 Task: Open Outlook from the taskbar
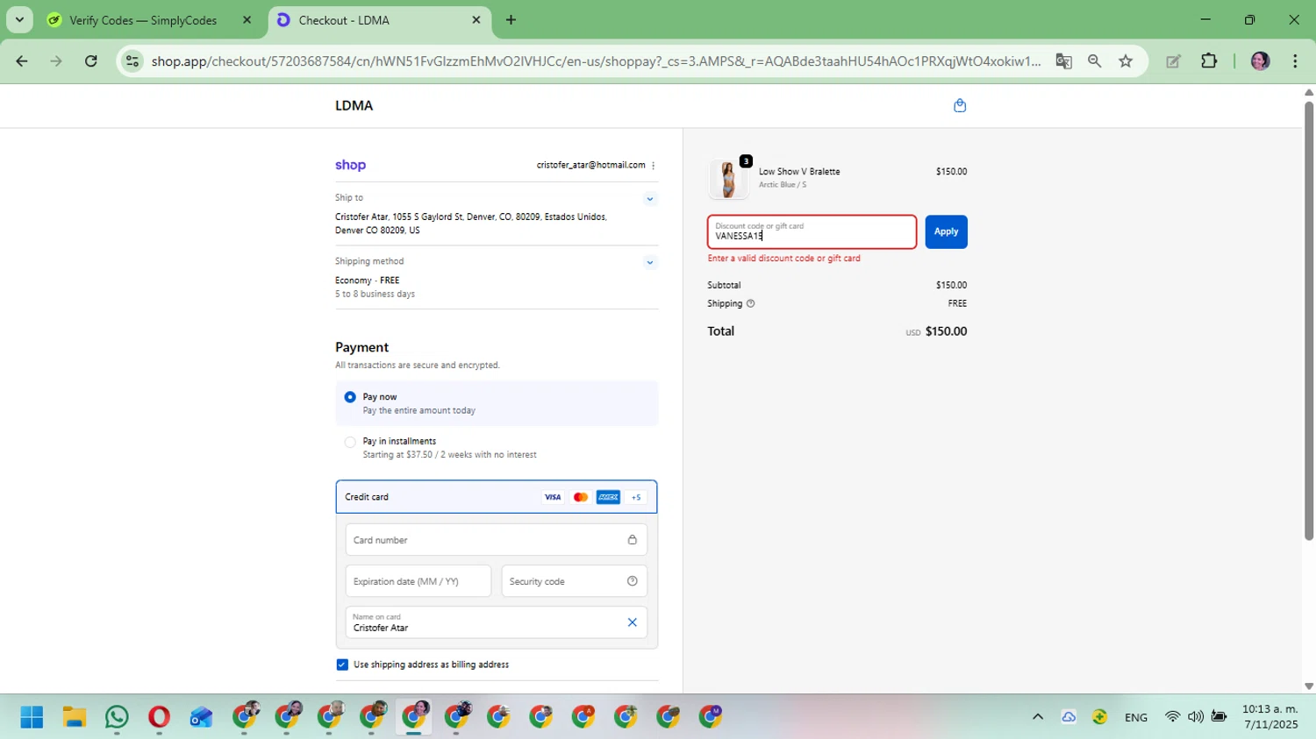pyautogui.click(x=201, y=717)
